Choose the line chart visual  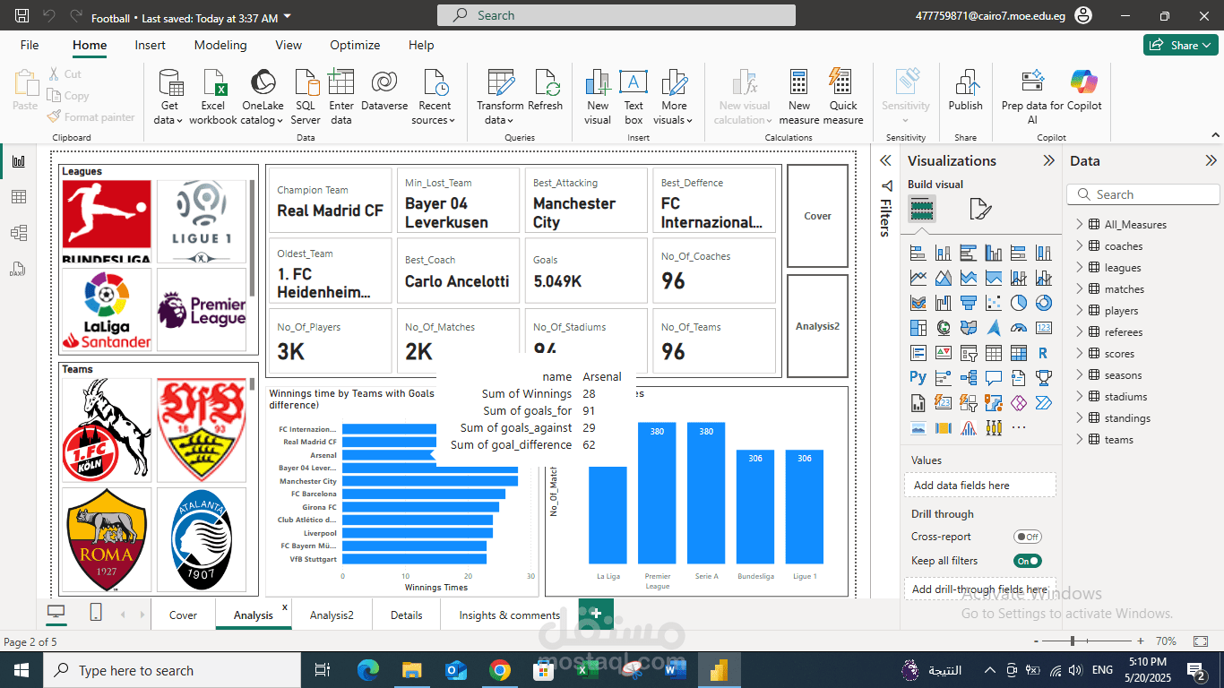918,278
